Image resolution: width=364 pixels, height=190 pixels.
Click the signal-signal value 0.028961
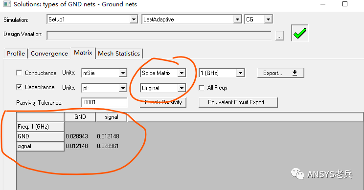pos(108,146)
